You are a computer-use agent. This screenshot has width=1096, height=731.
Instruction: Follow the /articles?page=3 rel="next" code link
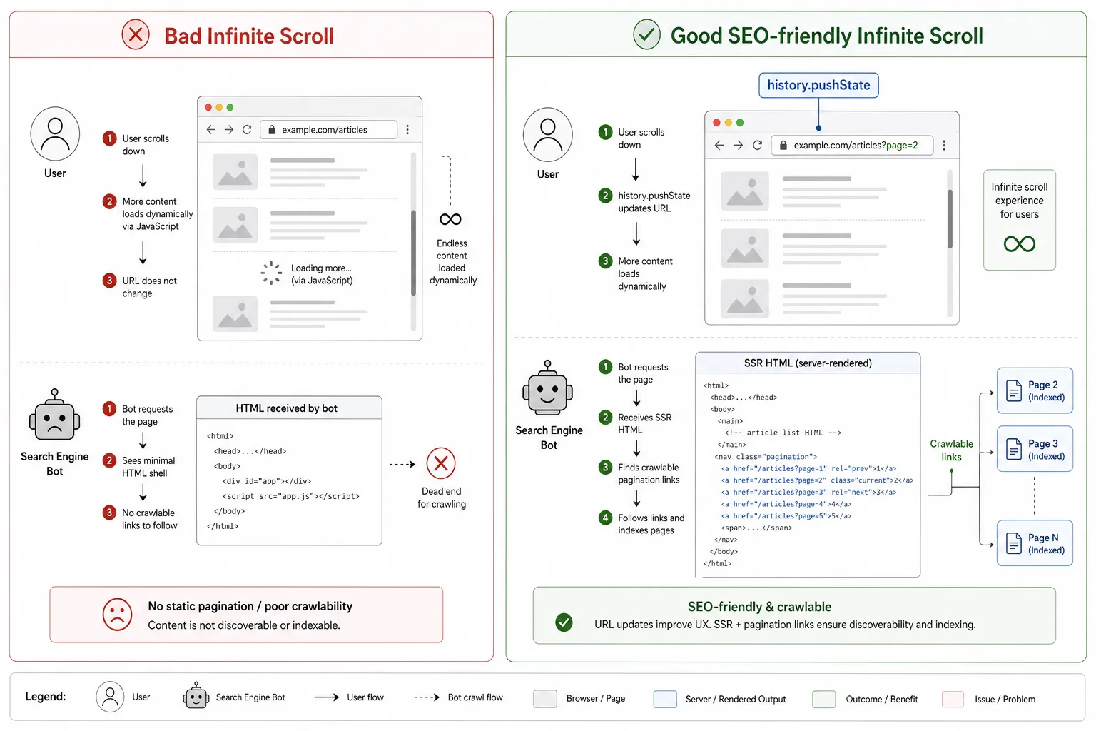[808, 492]
